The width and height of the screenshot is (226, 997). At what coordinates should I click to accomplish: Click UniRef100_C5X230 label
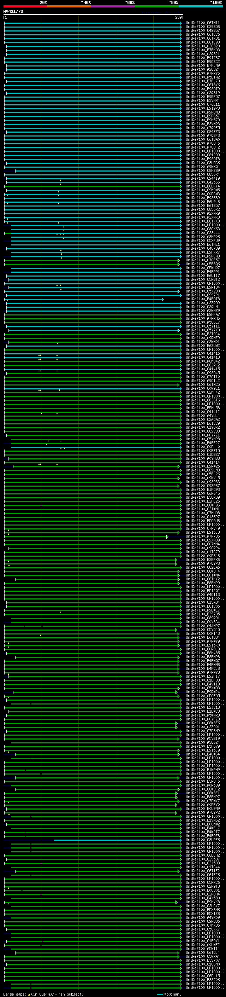[x=202, y=291]
